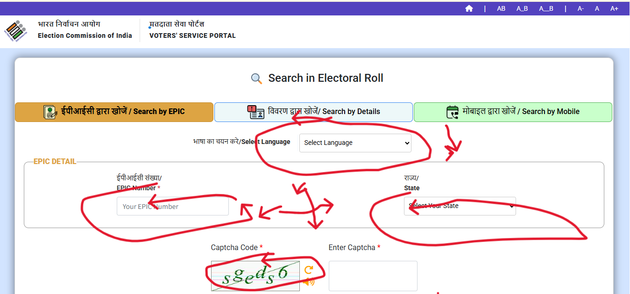This screenshot has height=294, width=630.
Task: Go to the home page icon
Action: click(x=469, y=8)
